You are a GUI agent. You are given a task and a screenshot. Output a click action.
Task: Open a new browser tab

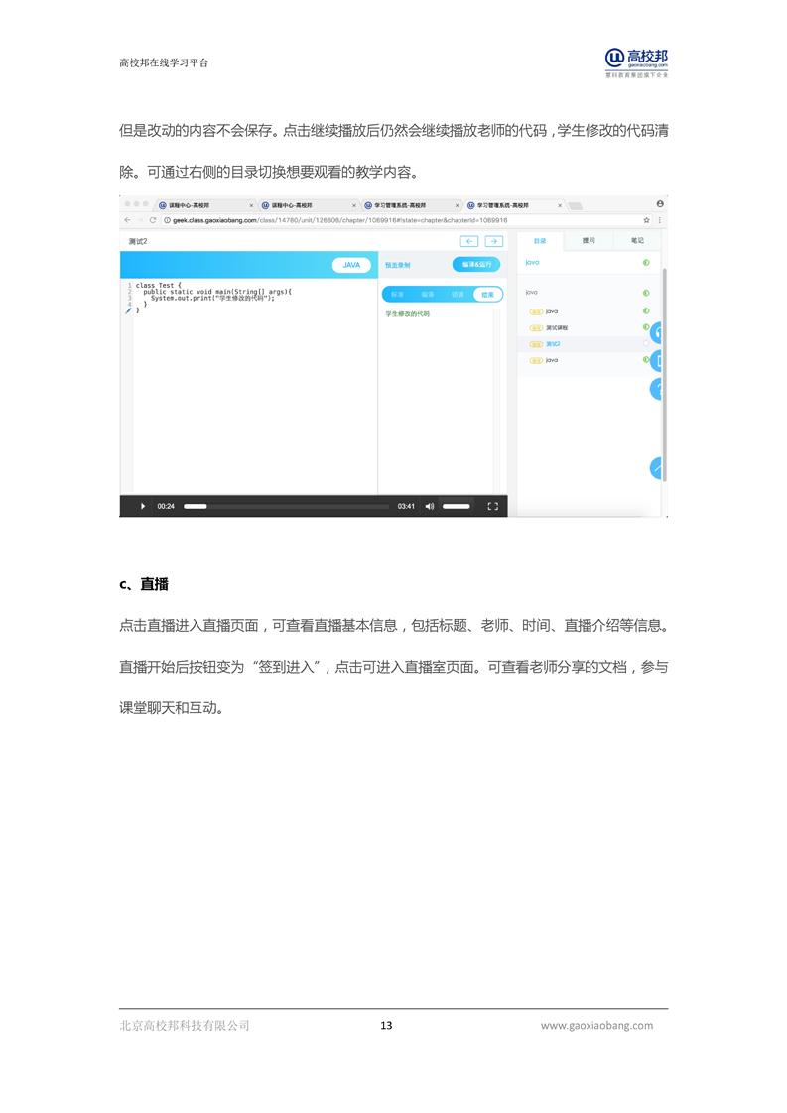coord(576,206)
